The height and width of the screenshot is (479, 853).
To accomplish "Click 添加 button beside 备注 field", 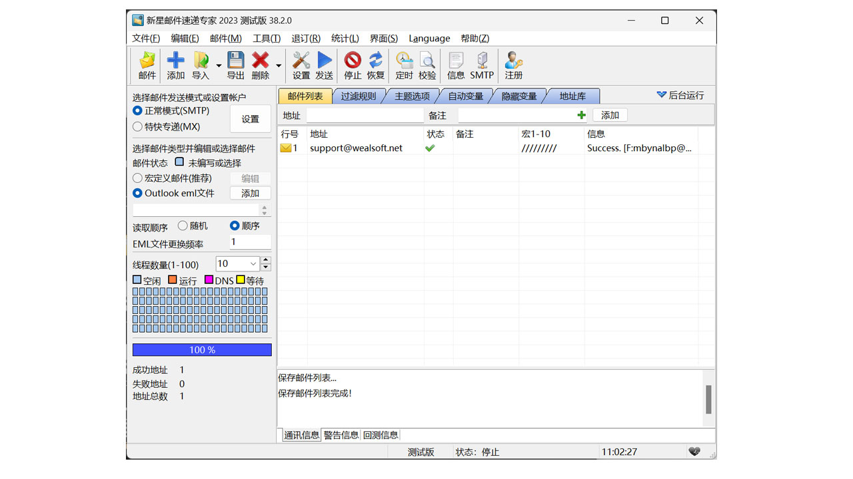I will tap(610, 115).
